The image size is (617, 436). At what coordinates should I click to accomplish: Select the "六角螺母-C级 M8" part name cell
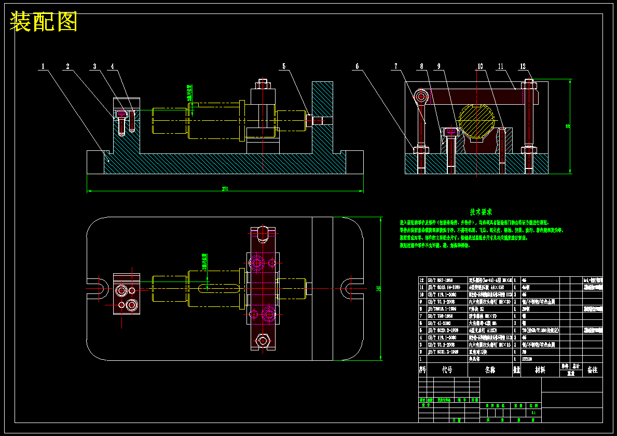(483, 323)
